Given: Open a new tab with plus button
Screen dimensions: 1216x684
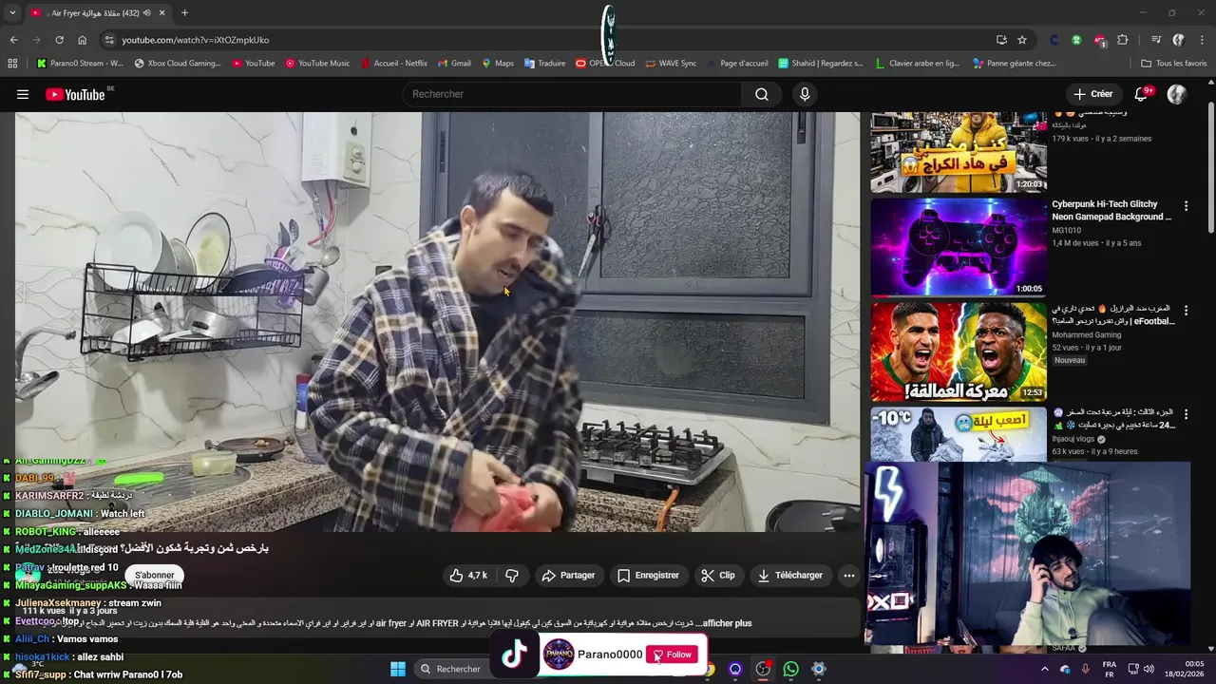Looking at the screenshot, I should click(x=184, y=13).
